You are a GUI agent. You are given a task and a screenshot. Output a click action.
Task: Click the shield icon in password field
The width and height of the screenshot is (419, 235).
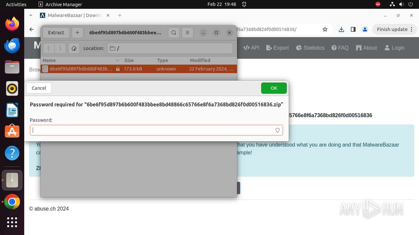[x=277, y=130]
